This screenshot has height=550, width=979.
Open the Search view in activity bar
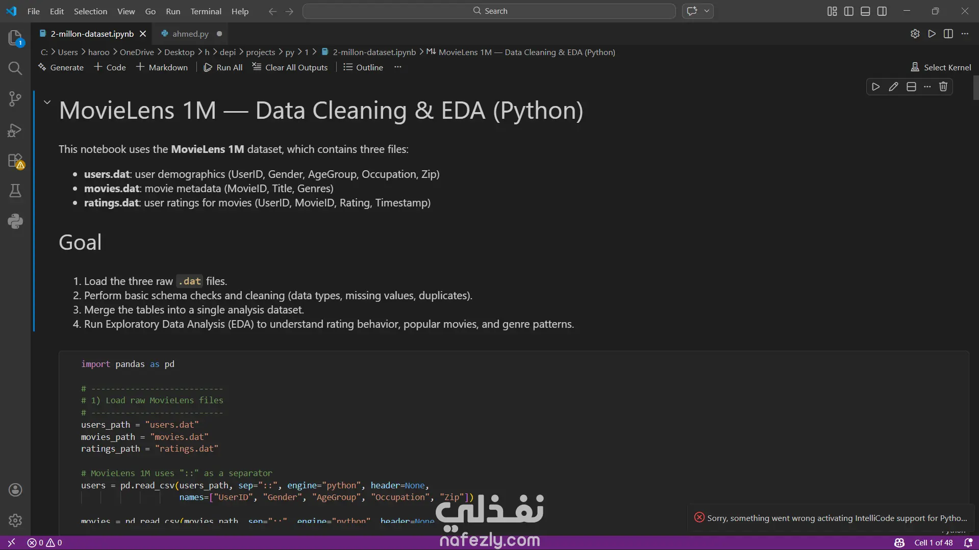click(15, 68)
